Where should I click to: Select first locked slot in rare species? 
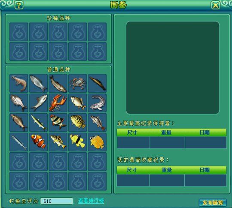[19, 32]
